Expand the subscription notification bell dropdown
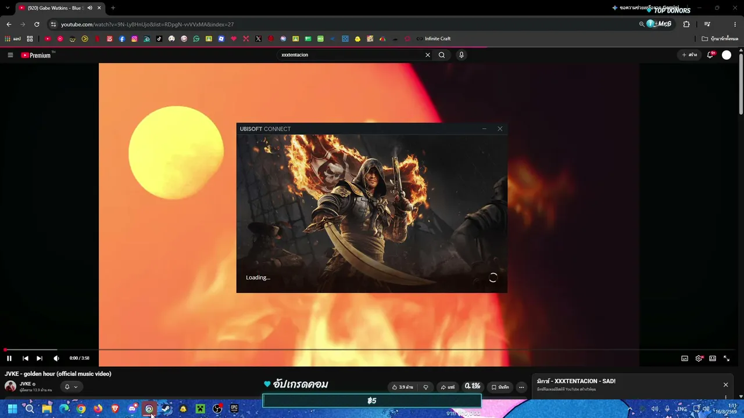 (70, 387)
